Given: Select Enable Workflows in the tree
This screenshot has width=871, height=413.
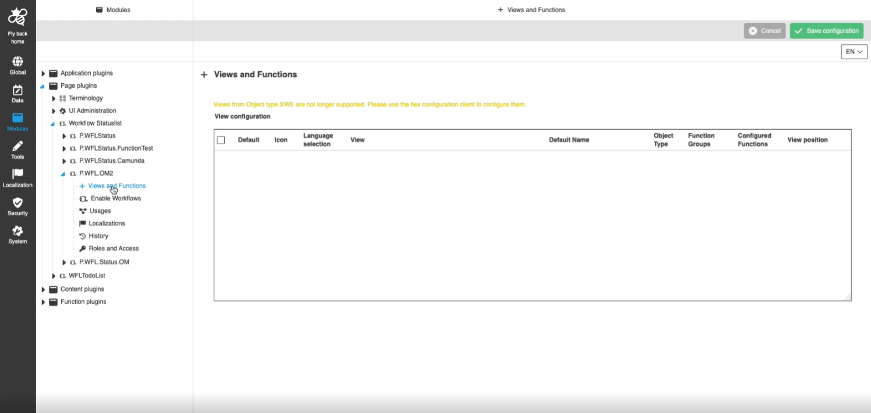Looking at the screenshot, I should click(x=115, y=198).
